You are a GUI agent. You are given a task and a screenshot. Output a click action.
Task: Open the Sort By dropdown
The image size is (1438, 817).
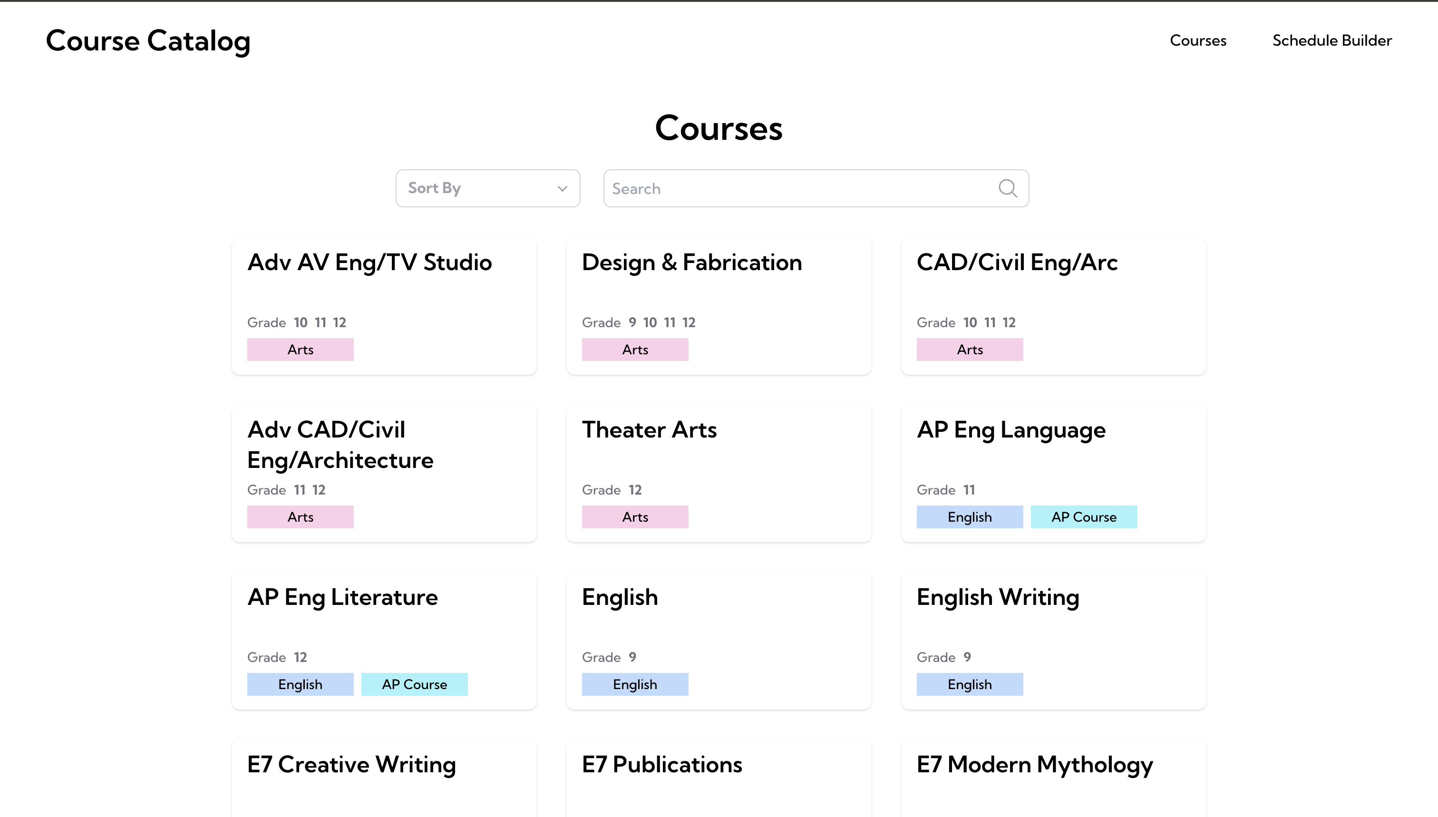(x=487, y=188)
